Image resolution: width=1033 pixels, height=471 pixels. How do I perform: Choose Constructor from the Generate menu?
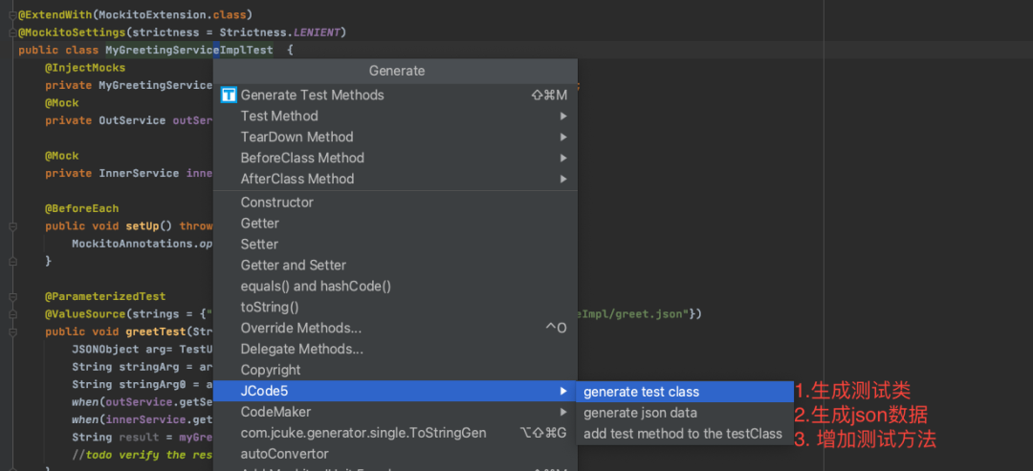[x=277, y=203]
